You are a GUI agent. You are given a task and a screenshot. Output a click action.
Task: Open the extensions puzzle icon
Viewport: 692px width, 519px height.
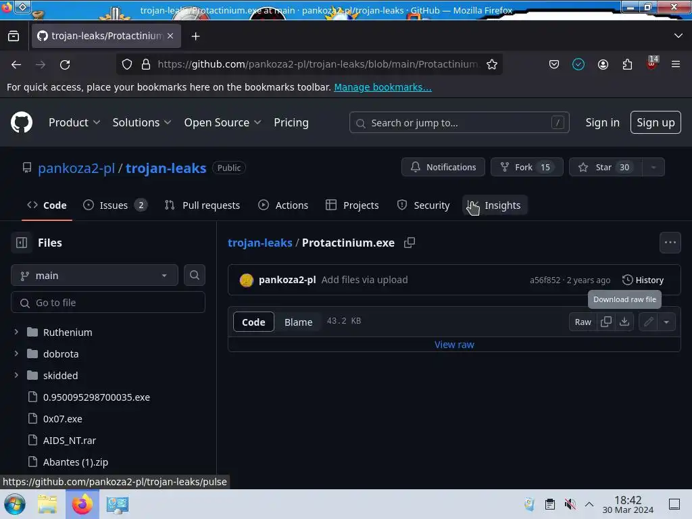pyautogui.click(x=627, y=64)
